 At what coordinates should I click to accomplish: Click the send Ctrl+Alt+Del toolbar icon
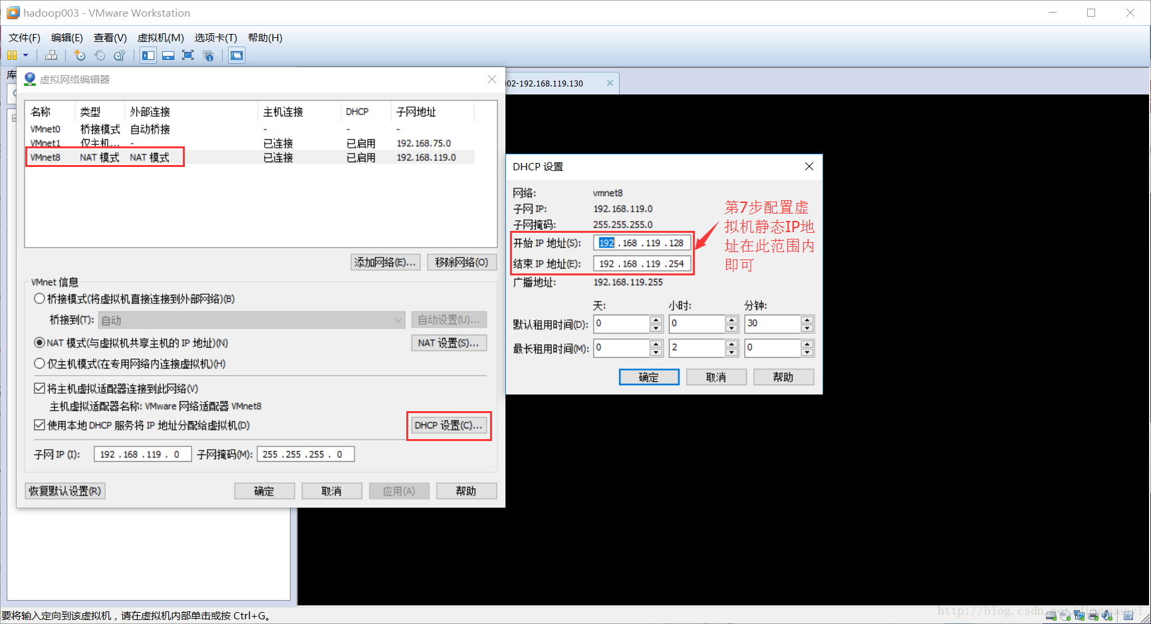tap(51, 55)
